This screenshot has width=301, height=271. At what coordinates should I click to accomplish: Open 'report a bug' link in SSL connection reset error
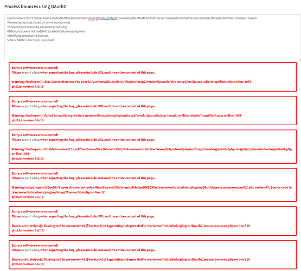tap(31, 73)
